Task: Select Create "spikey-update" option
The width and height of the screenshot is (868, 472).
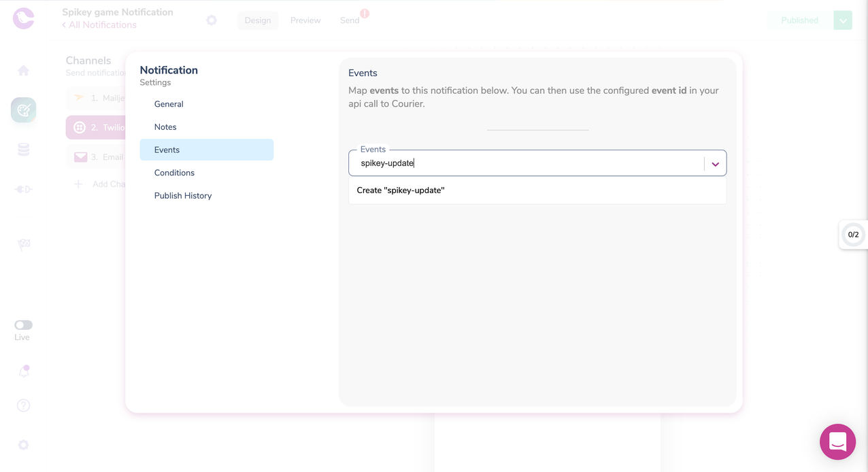Action: click(x=401, y=190)
